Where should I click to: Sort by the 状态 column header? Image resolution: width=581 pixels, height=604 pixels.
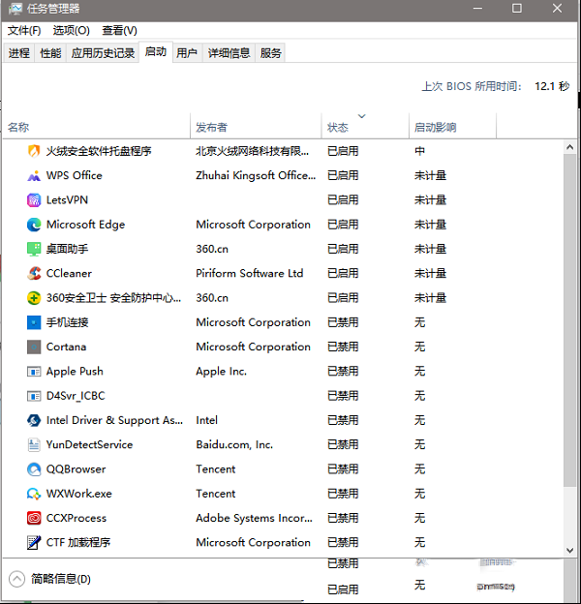pyautogui.click(x=365, y=127)
